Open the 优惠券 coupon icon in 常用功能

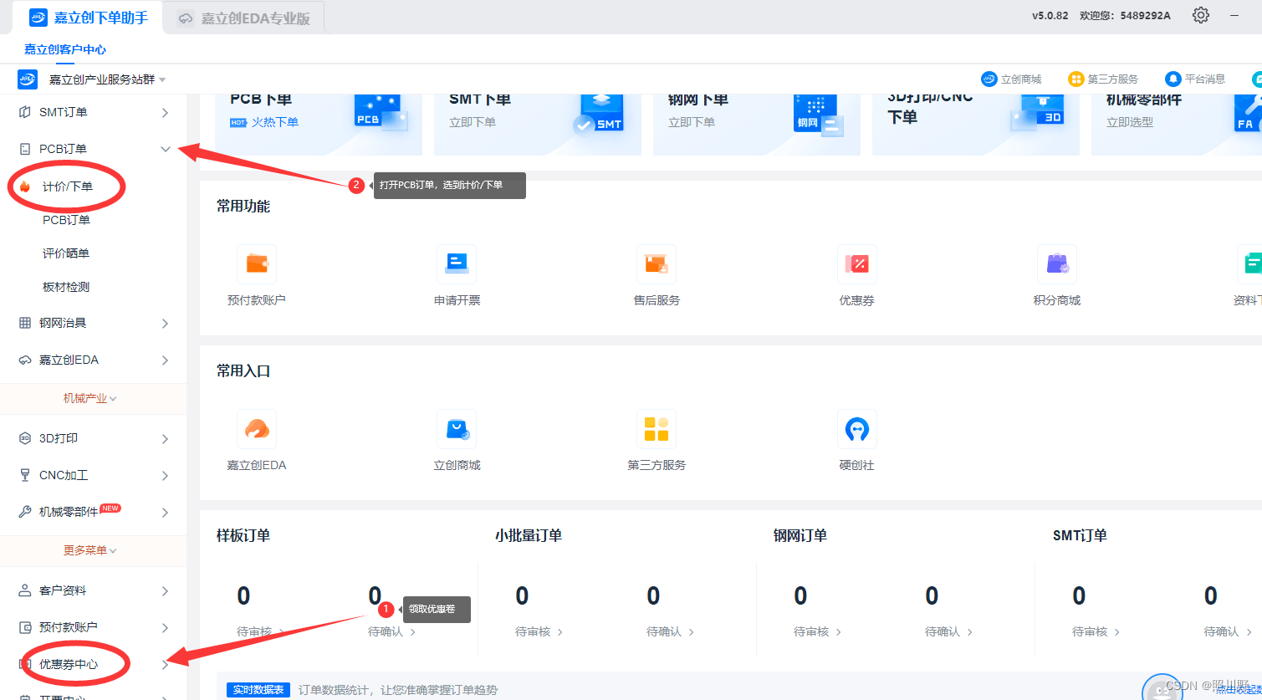[x=857, y=264]
